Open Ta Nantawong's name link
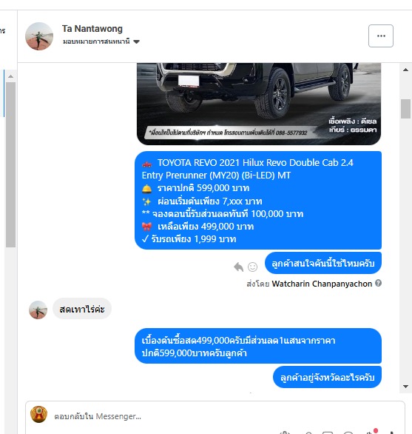The image size is (412, 434). pos(92,28)
